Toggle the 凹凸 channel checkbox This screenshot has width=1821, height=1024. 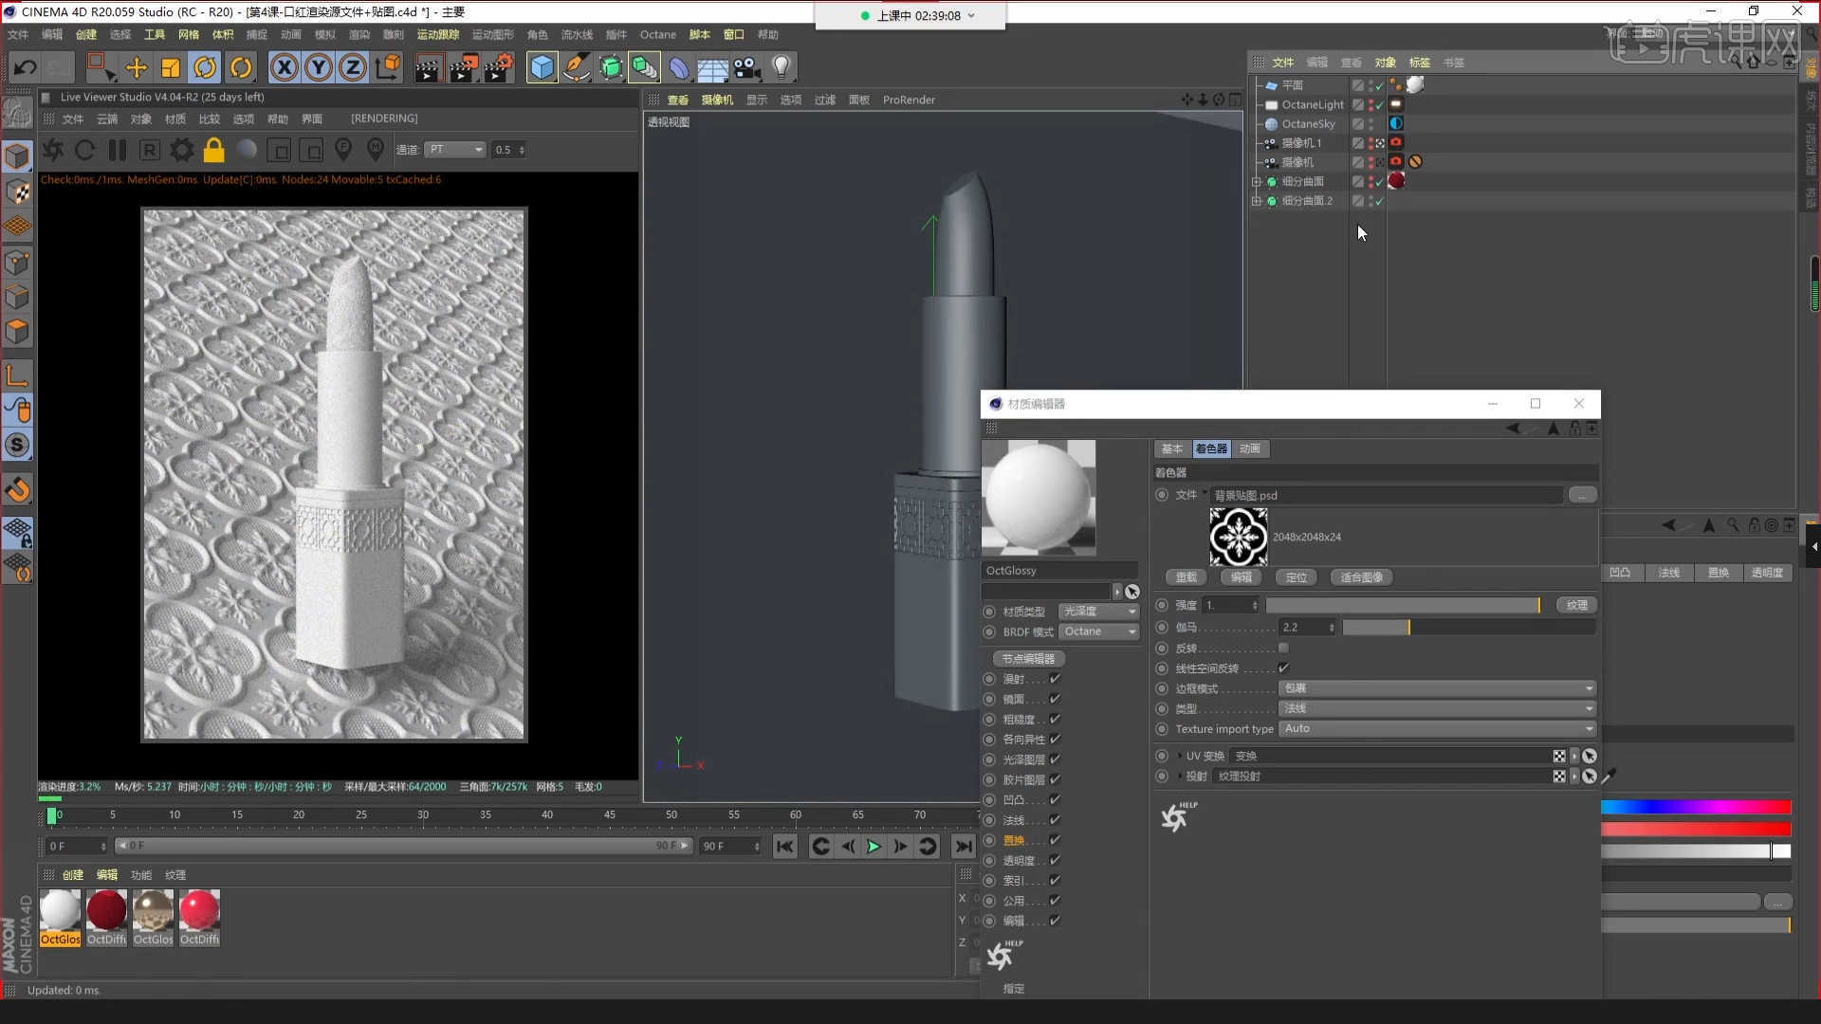point(1055,800)
